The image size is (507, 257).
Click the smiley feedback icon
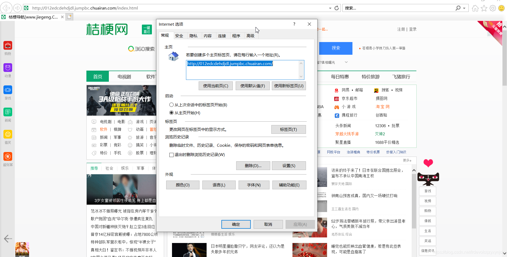[x=501, y=8]
